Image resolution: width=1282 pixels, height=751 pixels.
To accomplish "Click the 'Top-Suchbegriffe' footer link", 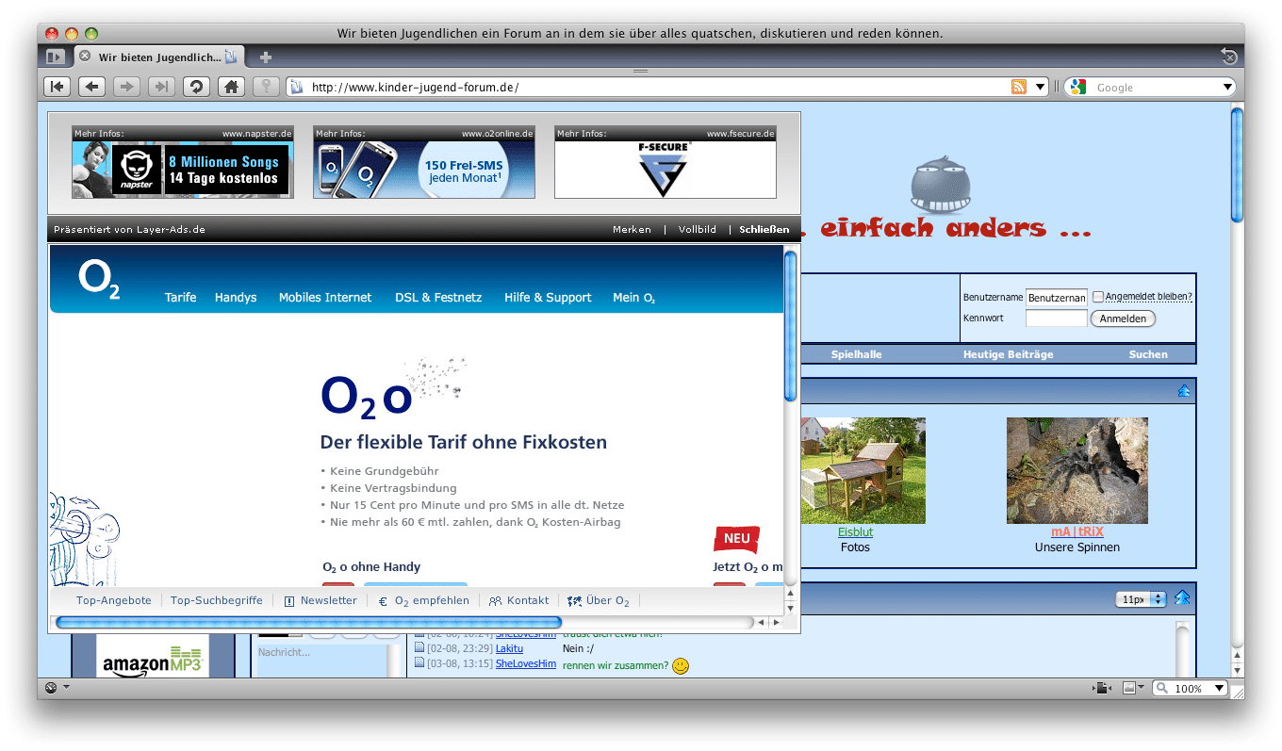I will 217,600.
